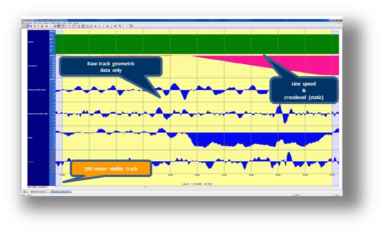
Task: Click the leftmost icon in the toolbar
Action: pos(23,26)
